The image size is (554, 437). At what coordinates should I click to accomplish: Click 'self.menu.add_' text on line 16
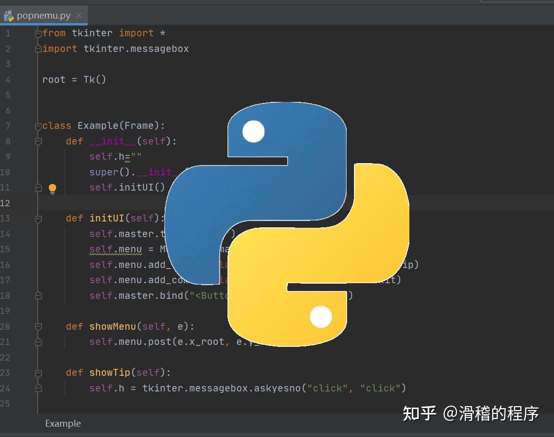(130, 265)
